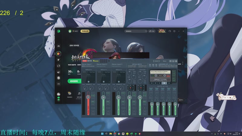Open the Voicemeeter help question-mark icon

pos(170,61)
